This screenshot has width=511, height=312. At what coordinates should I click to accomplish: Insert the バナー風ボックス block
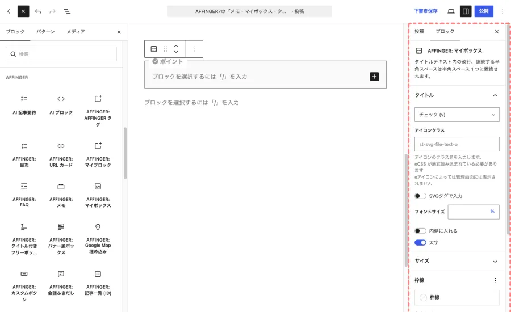coord(61,239)
